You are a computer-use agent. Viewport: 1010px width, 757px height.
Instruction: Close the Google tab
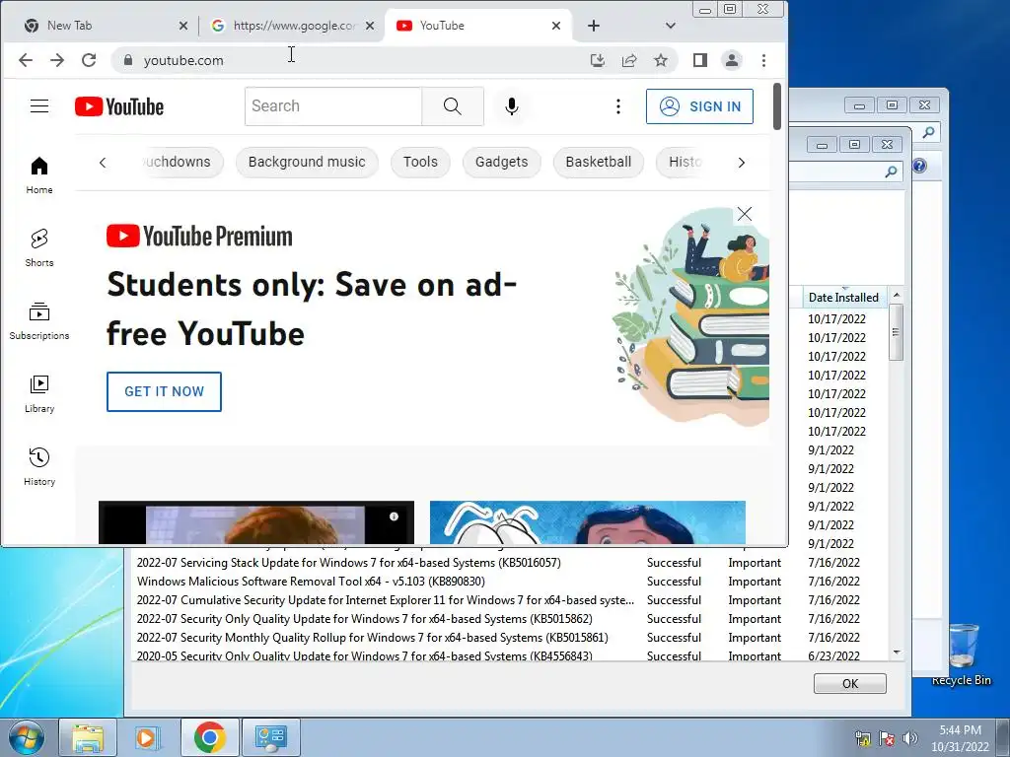pos(370,26)
